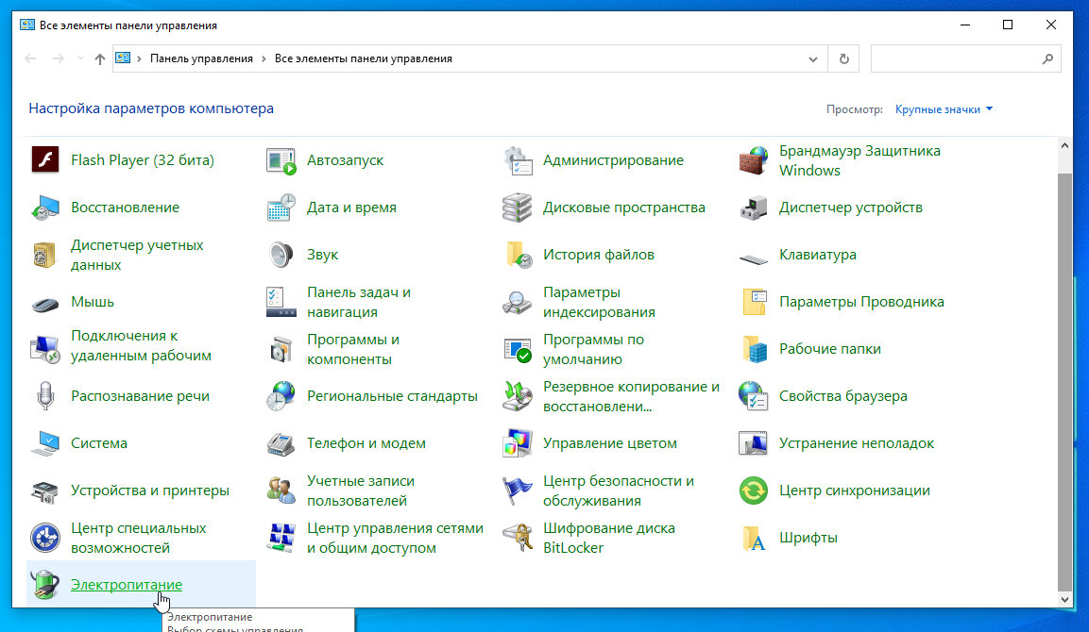The width and height of the screenshot is (1089, 632).
Task: Open the Управление цветом icon
Action: [x=518, y=443]
